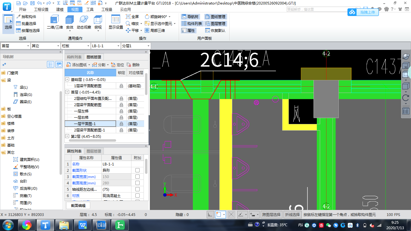Check the 轴线距左边线 附加 checkbox
The image size is (411, 231).
coord(138,189)
